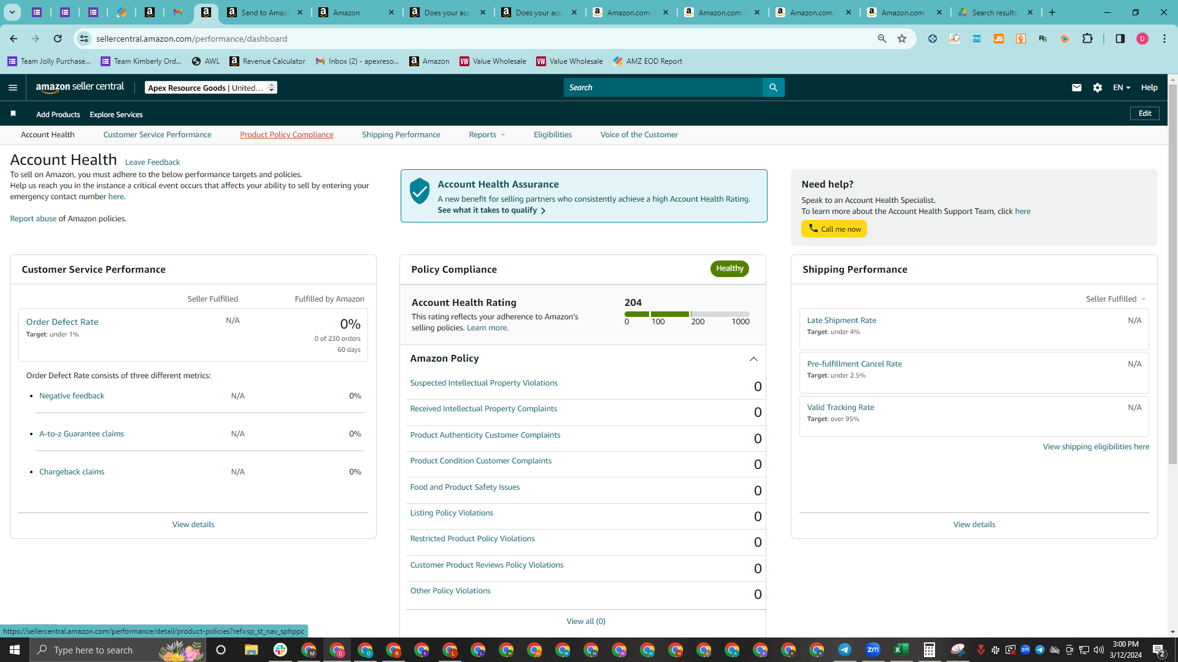Click the search magnifier button

(x=773, y=88)
